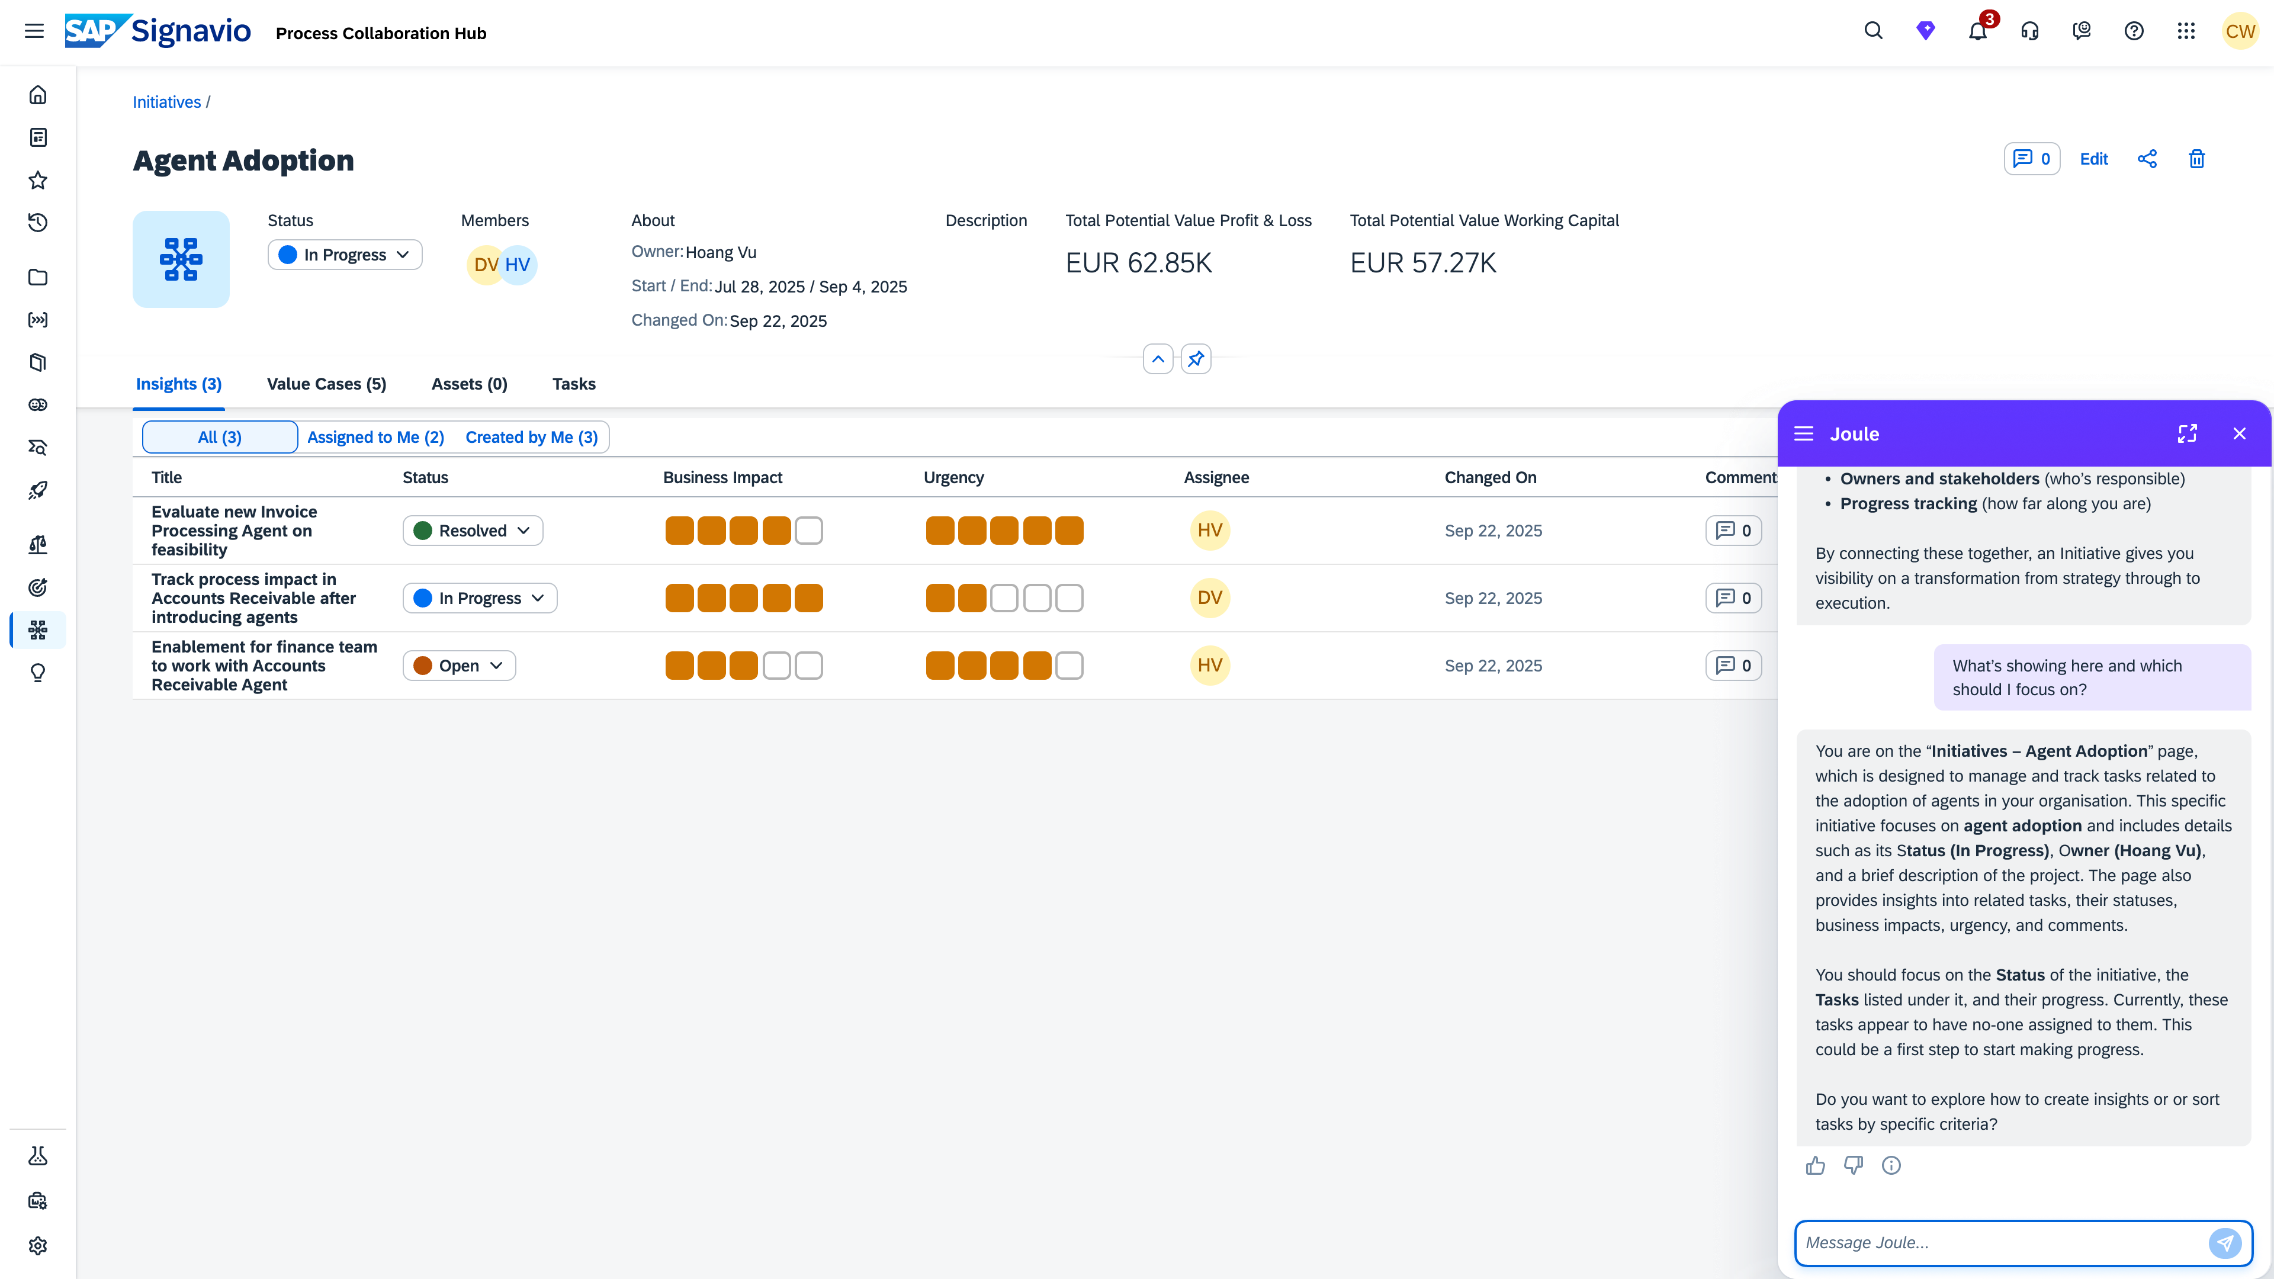This screenshot has height=1279, width=2274.
Task: Select the All (3) filter
Action: coord(220,437)
